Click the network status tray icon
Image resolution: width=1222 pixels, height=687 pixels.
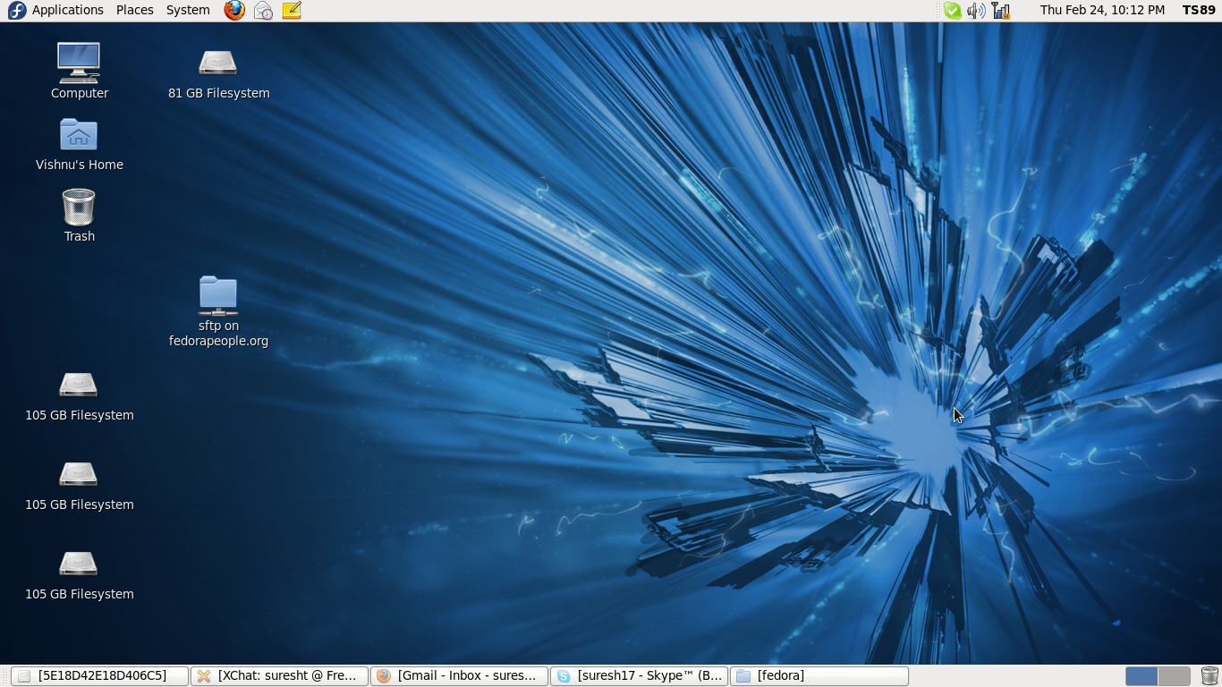1001,11
